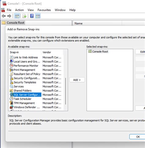Click OK to confirm snap-ins
The width and height of the screenshot is (145, 148).
click(x=137, y=137)
